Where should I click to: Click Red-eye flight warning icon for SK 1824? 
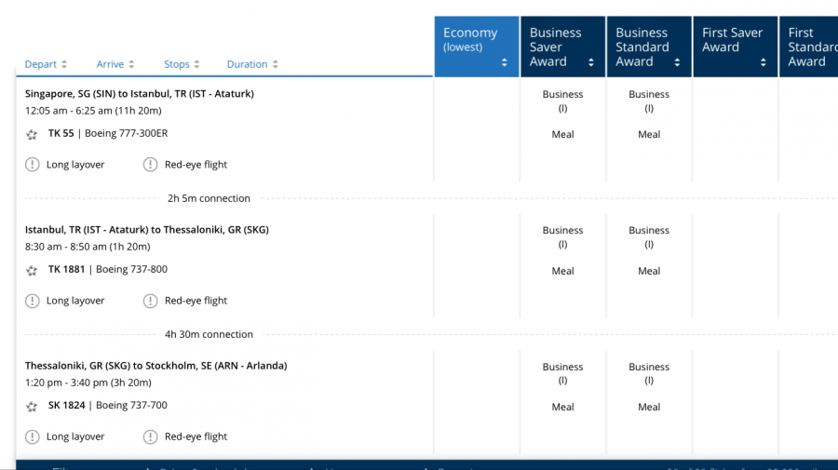tap(151, 436)
